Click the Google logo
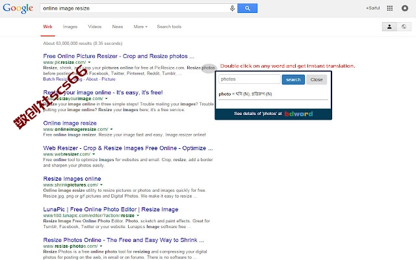 tap(18, 8)
